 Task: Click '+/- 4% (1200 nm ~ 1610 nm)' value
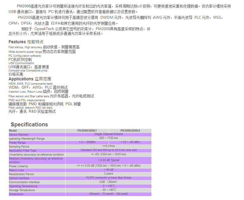pyautogui.click(x=109, y=154)
